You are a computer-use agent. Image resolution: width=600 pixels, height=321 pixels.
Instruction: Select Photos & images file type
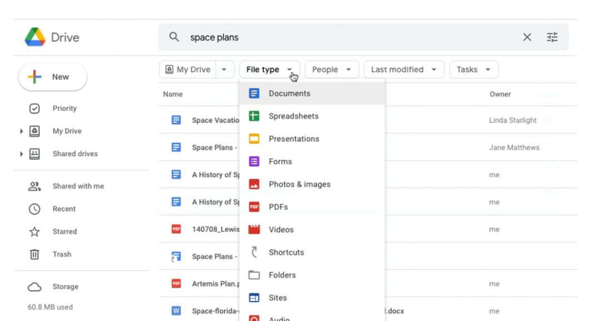[x=299, y=184]
